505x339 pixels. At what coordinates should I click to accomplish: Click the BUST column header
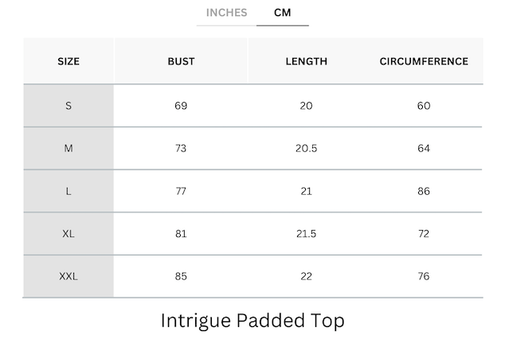tap(181, 61)
